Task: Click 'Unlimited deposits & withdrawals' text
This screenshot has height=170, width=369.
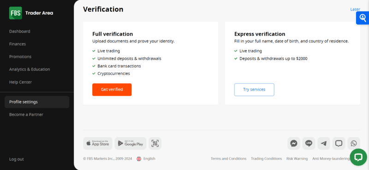Action: click(130, 59)
